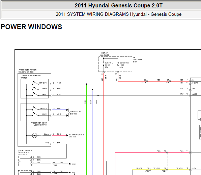The height and width of the screenshot is (175, 201).
Task: Click the junction dot on the green wire
Action: click(87, 84)
